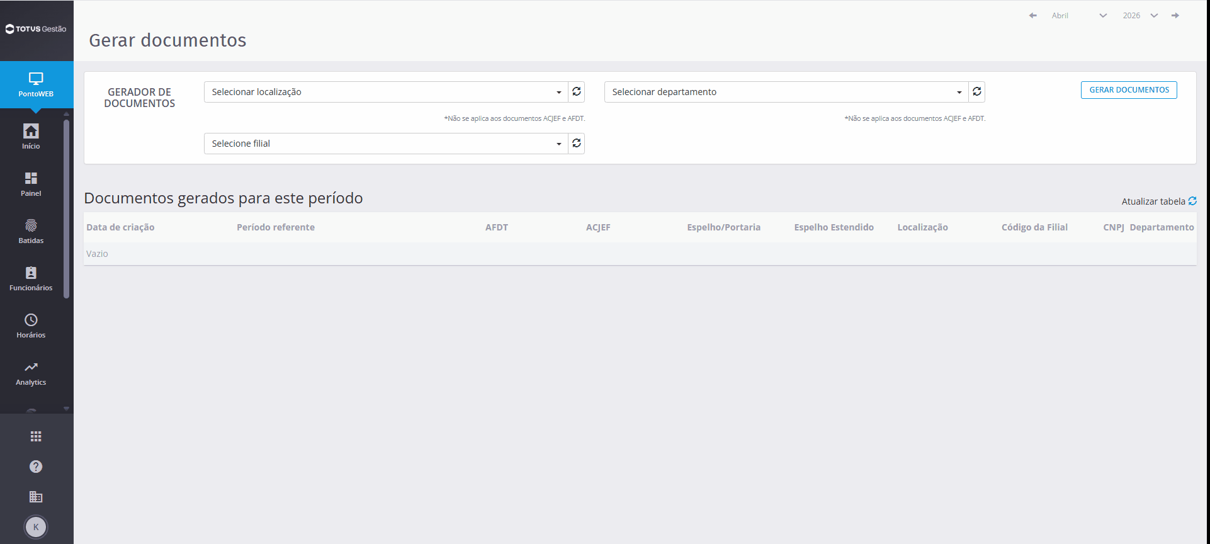
Task: Click Código da Filial column header
Action: (1034, 227)
